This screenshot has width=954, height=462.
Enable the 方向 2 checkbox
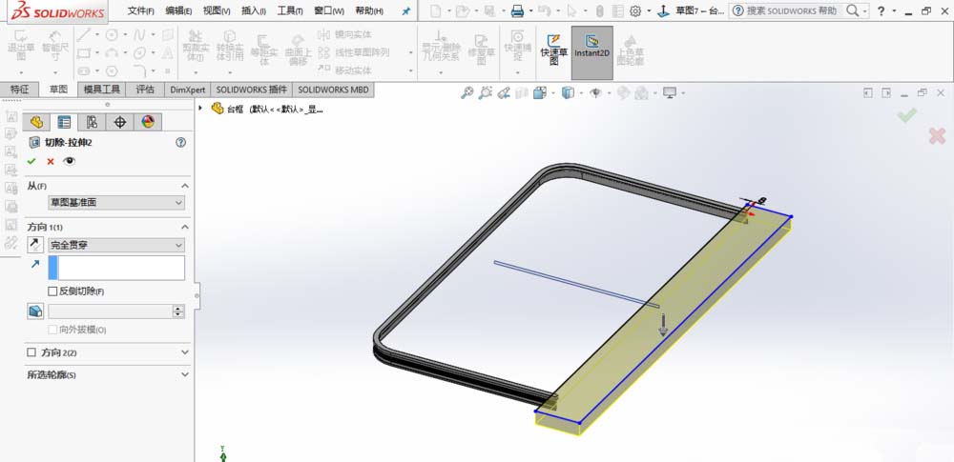31,352
